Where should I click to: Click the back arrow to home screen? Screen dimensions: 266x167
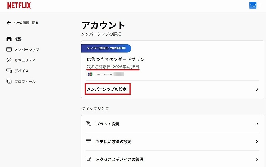point(9,22)
